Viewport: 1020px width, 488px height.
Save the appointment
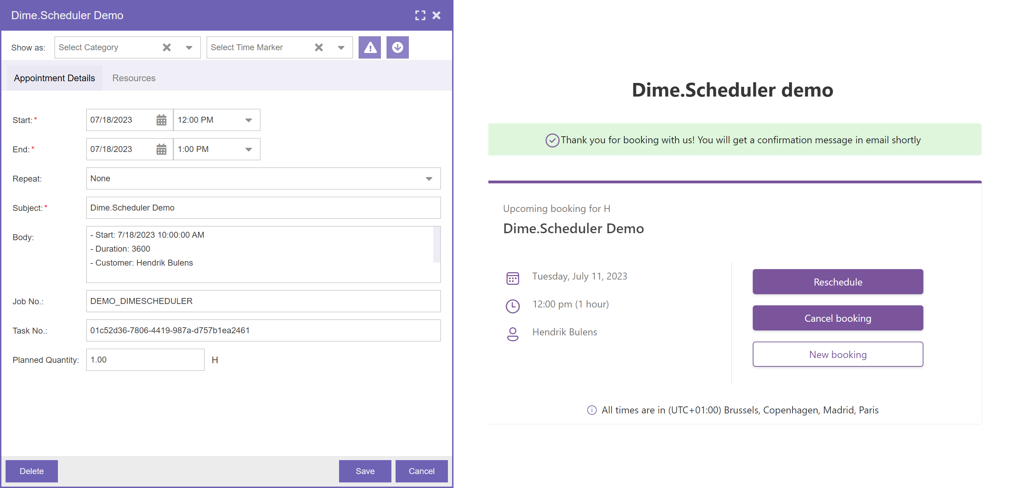[x=365, y=471]
